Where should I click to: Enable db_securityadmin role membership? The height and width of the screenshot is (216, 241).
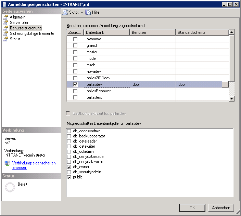click(69, 172)
